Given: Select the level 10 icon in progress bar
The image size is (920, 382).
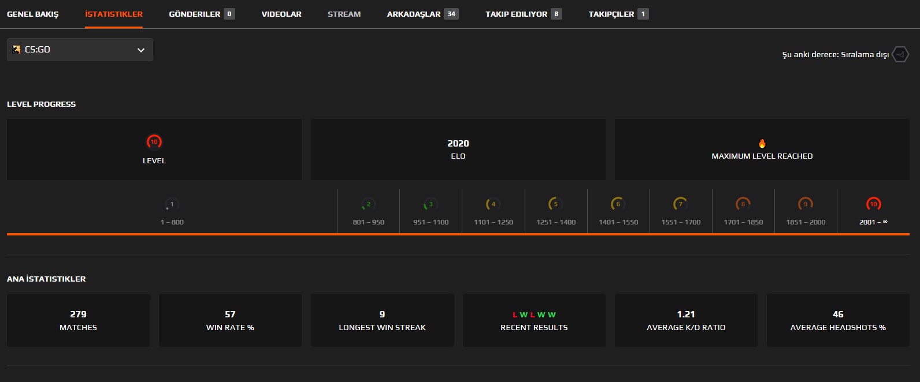Looking at the screenshot, I should tap(873, 204).
